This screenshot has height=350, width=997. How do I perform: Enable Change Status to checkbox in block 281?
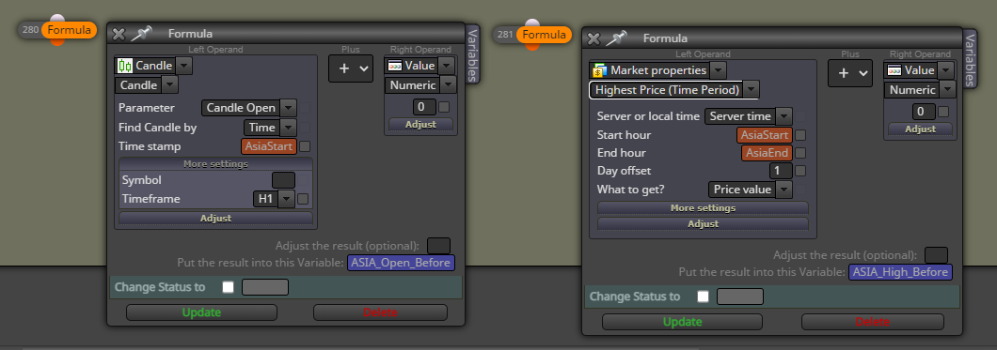(704, 297)
